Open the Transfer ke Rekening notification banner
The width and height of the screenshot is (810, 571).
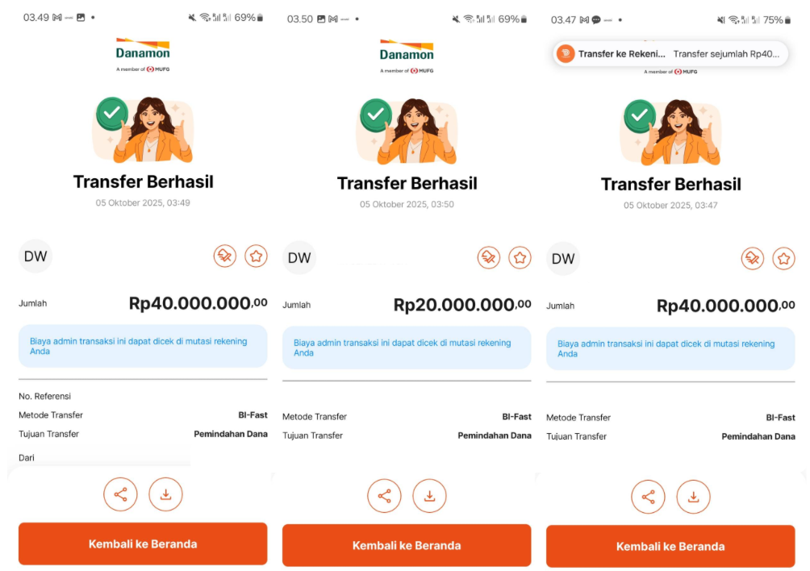tap(670, 54)
